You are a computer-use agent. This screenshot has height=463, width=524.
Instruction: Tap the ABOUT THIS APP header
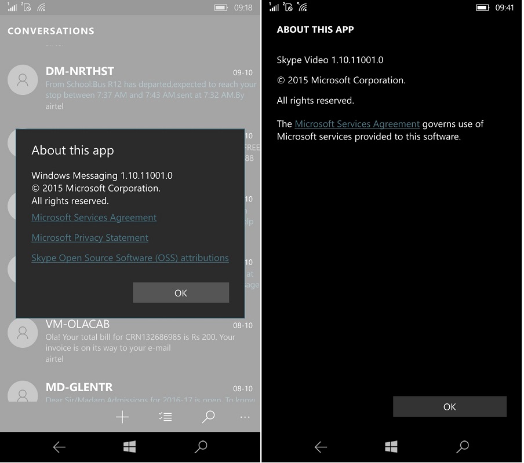[x=315, y=30]
